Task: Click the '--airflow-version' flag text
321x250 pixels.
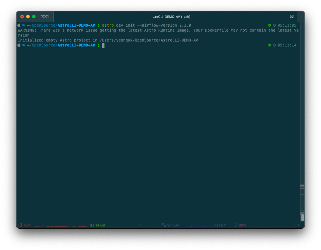Action: [x=157, y=25]
